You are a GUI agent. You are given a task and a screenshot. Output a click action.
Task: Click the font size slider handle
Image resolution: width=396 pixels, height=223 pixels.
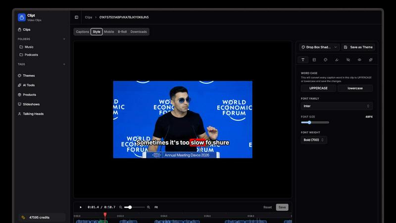309,122
